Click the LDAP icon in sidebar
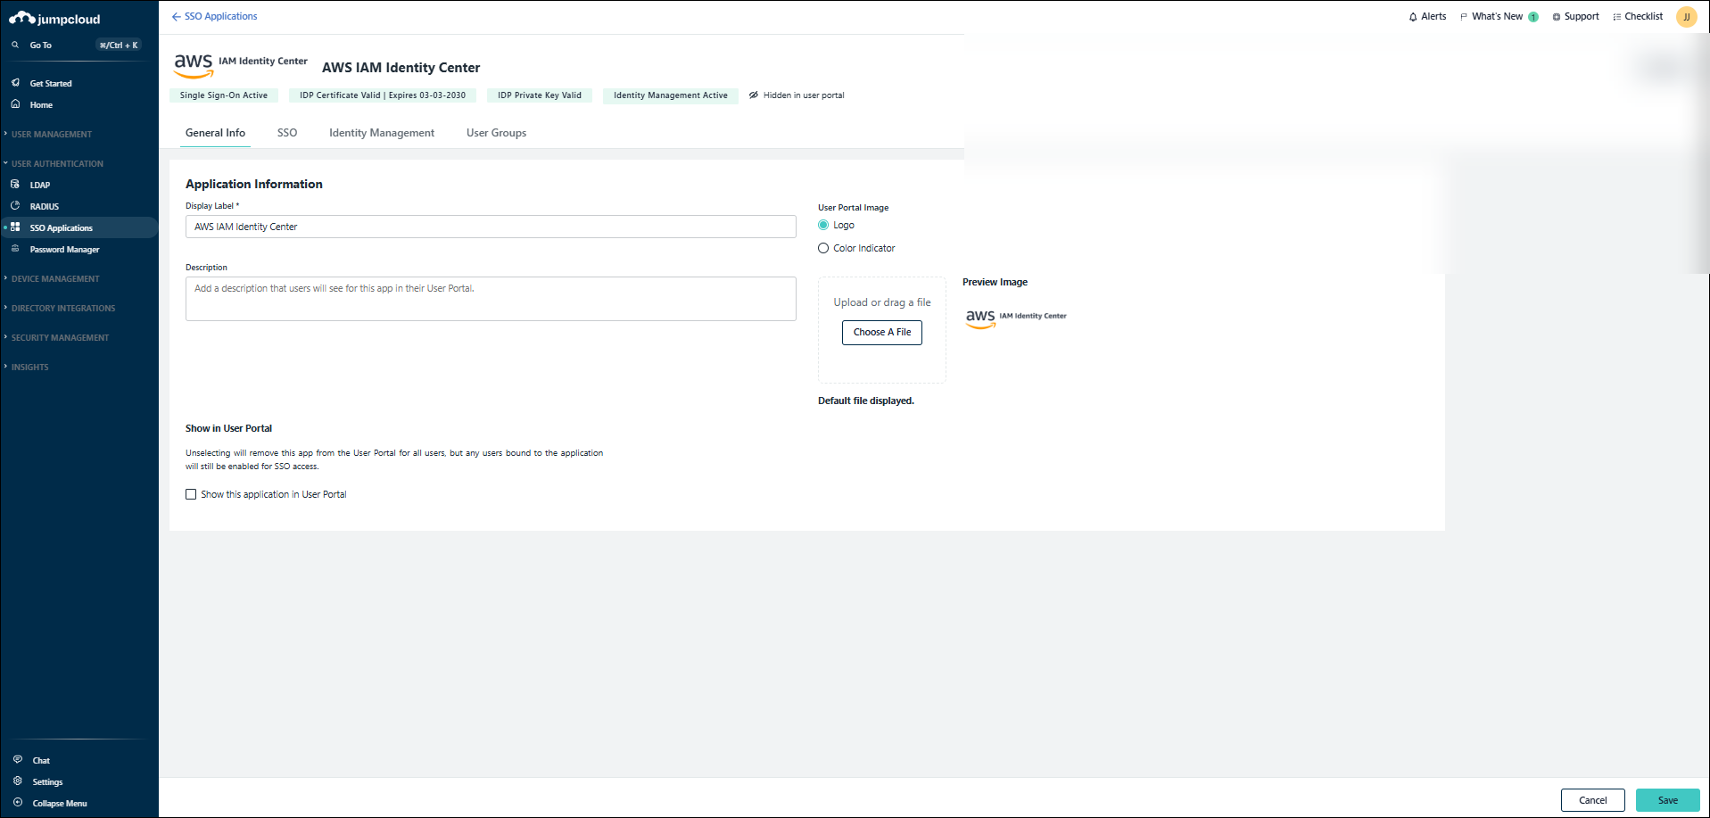The image size is (1710, 818). pos(15,185)
